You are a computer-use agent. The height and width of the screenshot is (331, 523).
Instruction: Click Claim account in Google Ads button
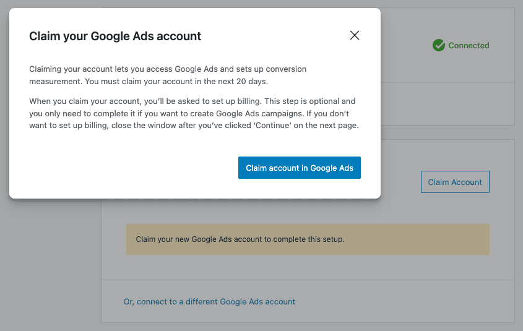(x=299, y=168)
